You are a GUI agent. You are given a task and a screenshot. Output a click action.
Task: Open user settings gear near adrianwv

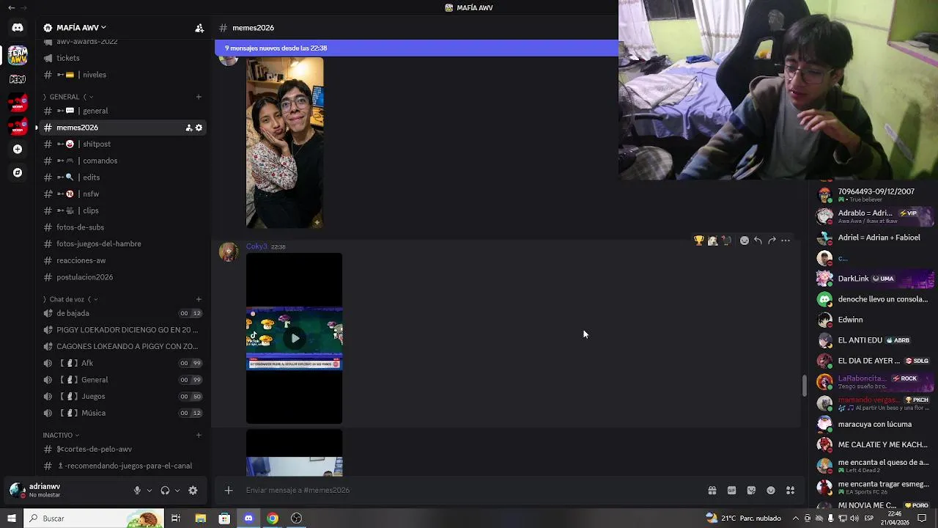click(193, 491)
